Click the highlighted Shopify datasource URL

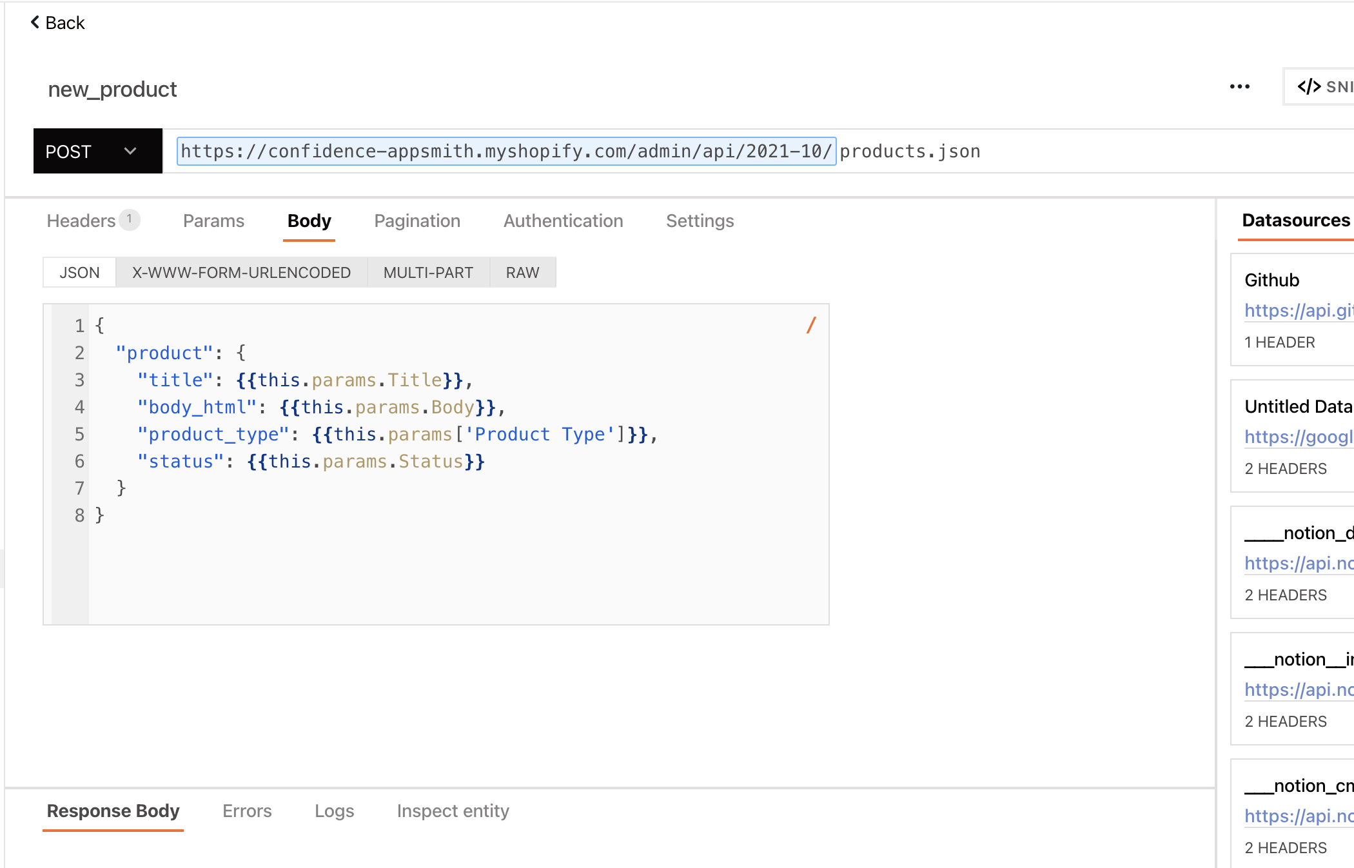pyautogui.click(x=506, y=151)
